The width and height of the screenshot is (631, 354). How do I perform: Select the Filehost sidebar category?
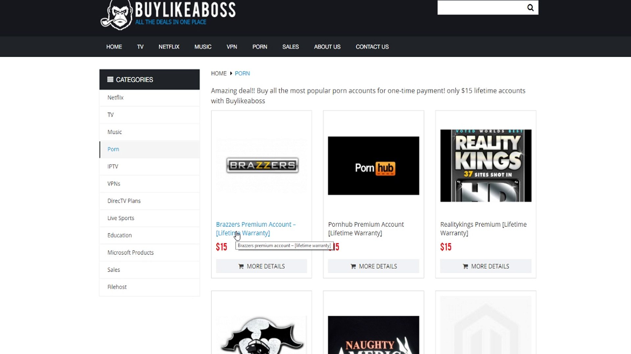click(x=117, y=287)
